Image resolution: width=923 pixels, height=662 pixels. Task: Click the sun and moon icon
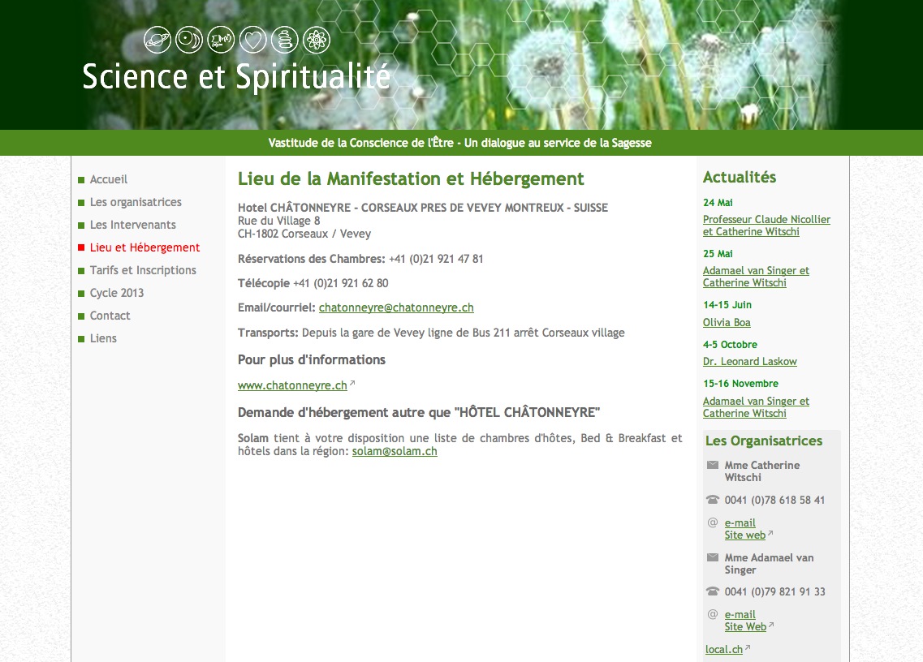tap(189, 40)
